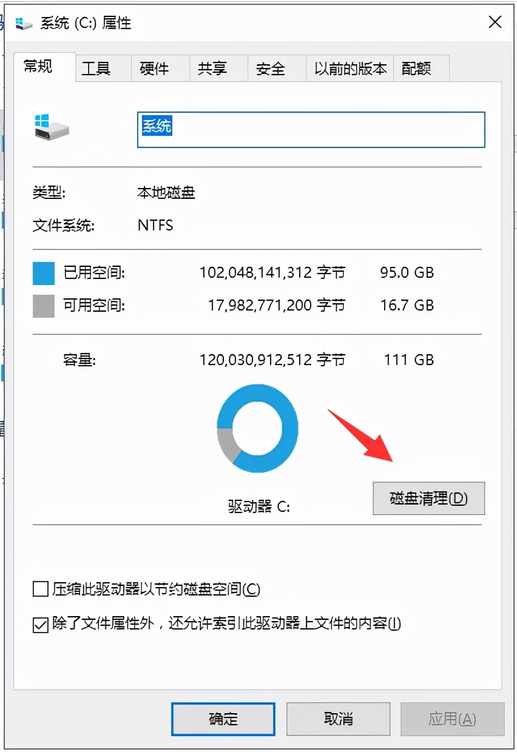This screenshot has height=752, width=517.
Task: Switch to the 常规 tab
Action: 39,67
